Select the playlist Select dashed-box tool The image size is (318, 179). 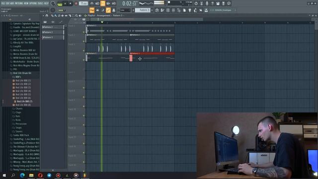(x=73, y=15)
